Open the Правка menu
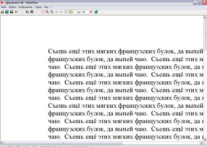This screenshot has height=147, width=207. [x=13, y=7]
